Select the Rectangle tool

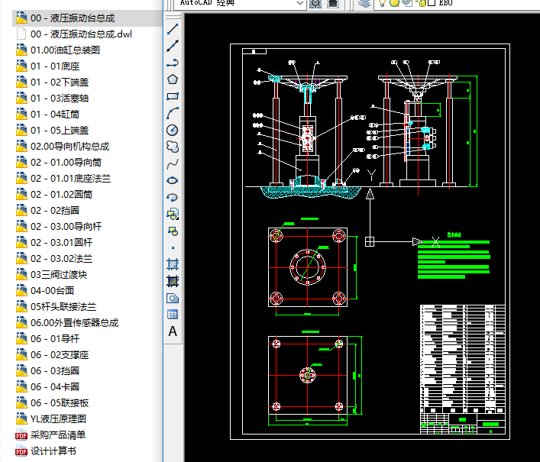pos(173,96)
